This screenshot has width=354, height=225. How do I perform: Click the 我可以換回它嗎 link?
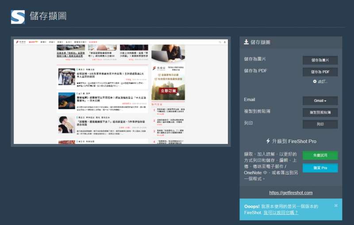281,213
